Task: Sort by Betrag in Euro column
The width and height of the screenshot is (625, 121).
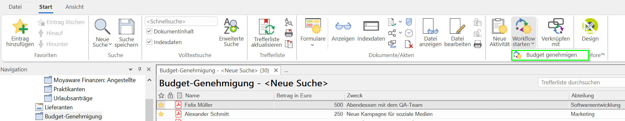Action: (x=310, y=95)
